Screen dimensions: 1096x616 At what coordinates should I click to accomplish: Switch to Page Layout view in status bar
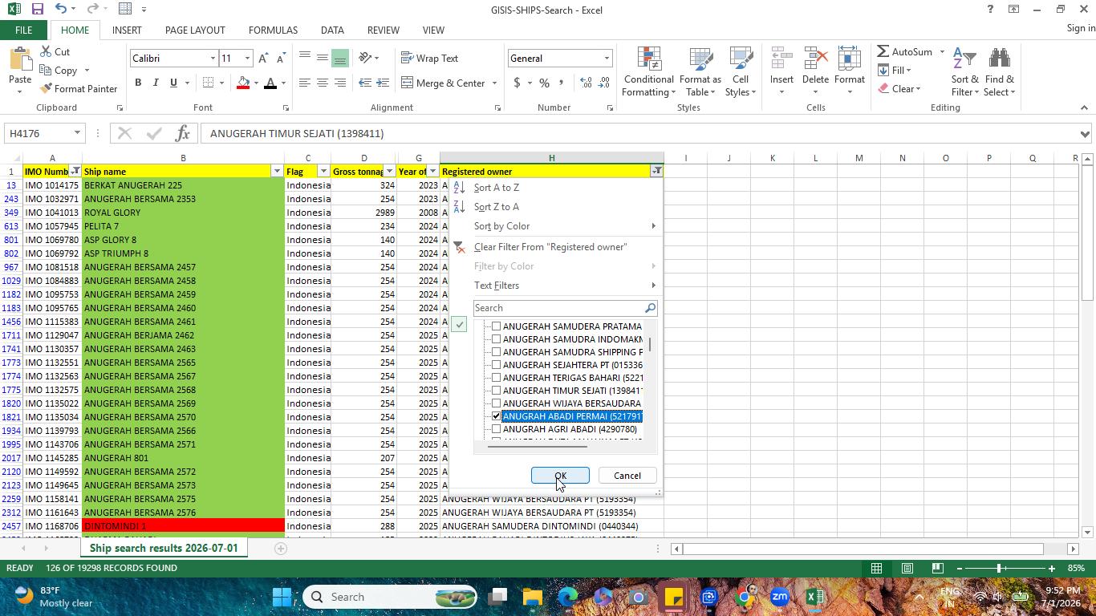click(907, 568)
